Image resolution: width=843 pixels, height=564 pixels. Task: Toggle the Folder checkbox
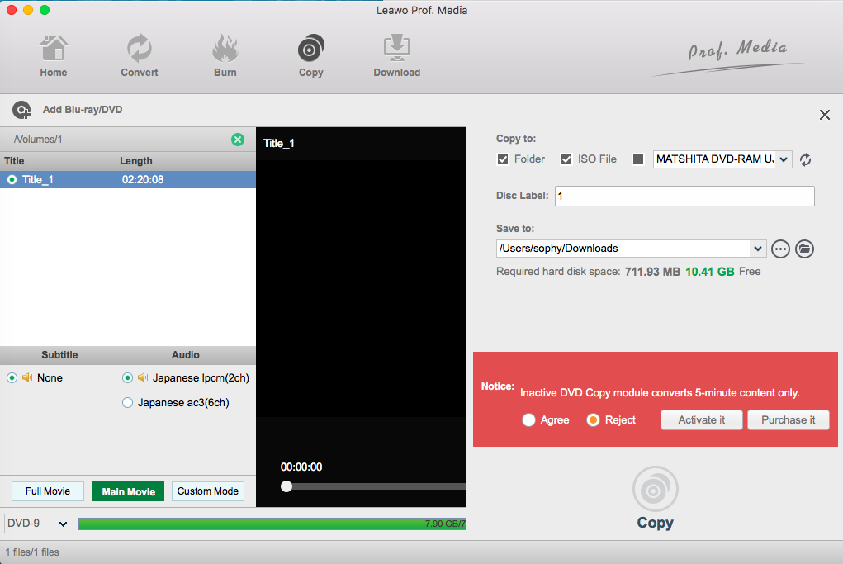[503, 159]
